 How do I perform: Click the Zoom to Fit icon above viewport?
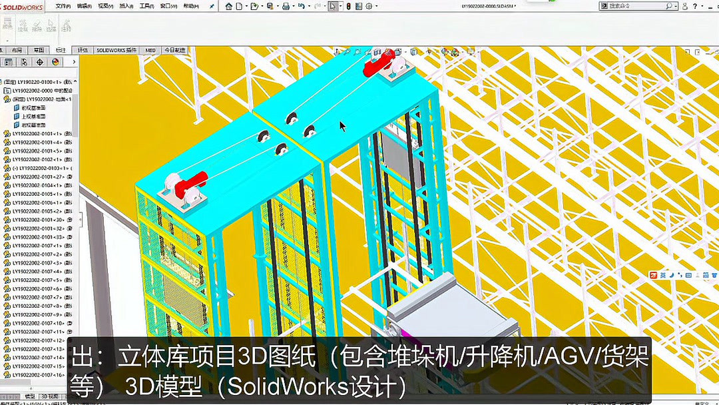coord(337,52)
